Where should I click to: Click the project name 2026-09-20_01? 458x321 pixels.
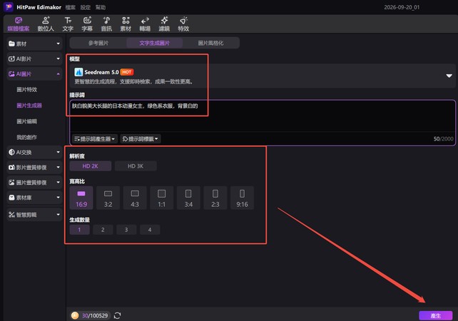pyautogui.click(x=402, y=7)
